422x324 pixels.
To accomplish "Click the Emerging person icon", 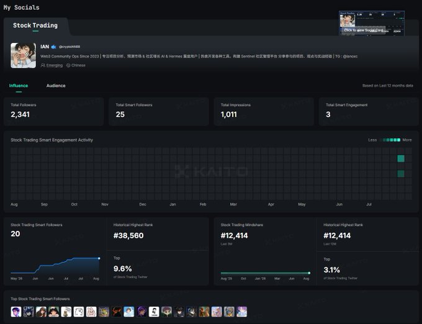I will tap(43, 65).
